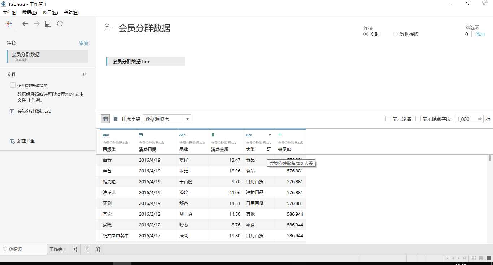493x265 pixels.
Task: Click the calendar data type icon of 消费日期
Action: point(141,135)
